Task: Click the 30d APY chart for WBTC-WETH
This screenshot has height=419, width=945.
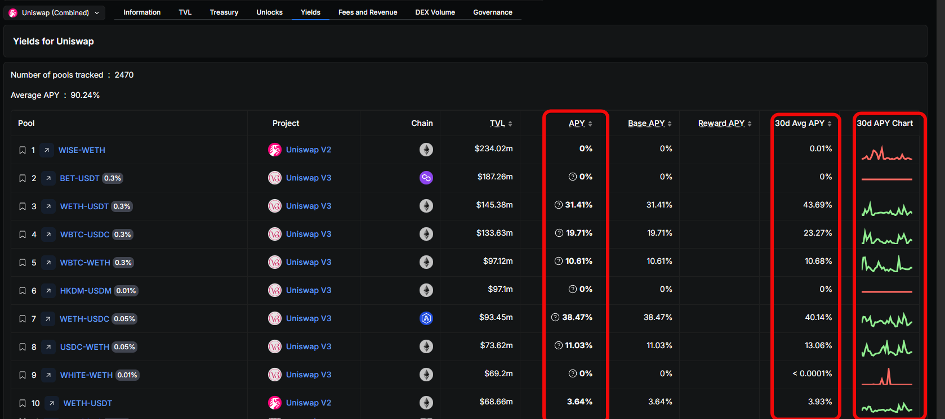Action: tap(886, 263)
